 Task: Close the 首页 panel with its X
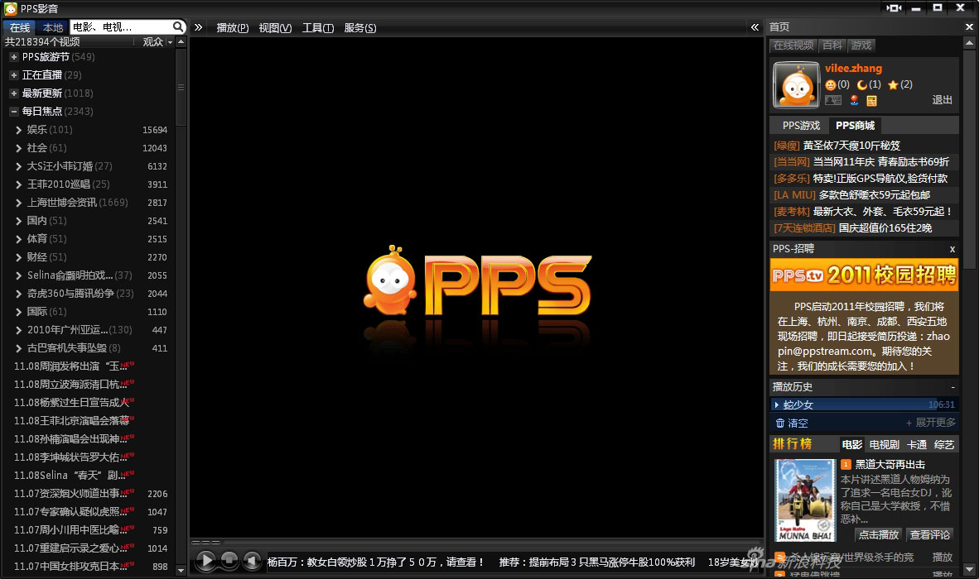[969, 26]
